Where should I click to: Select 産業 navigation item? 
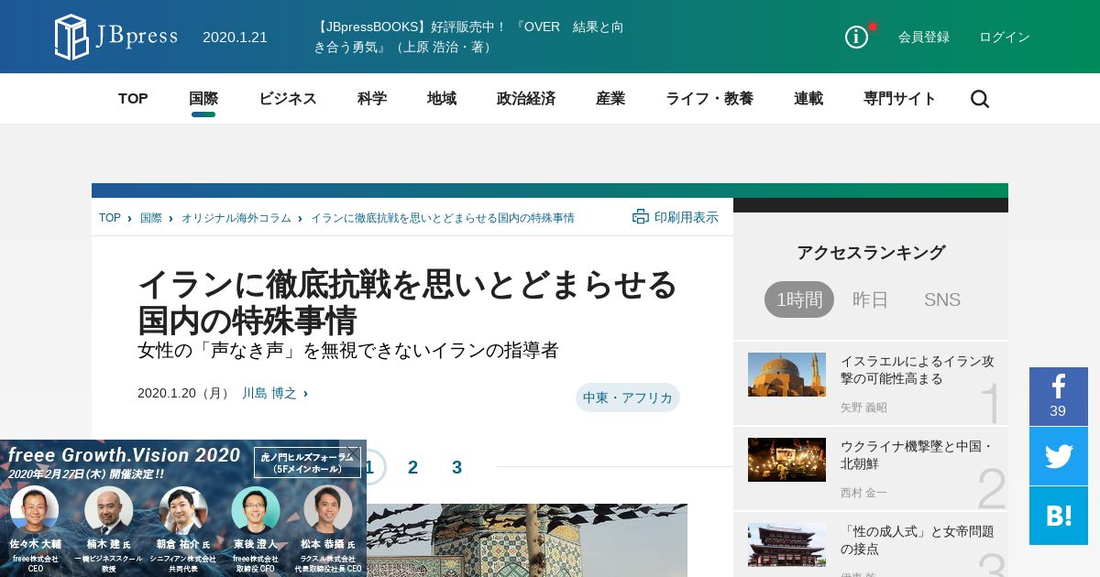coord(610,99)
